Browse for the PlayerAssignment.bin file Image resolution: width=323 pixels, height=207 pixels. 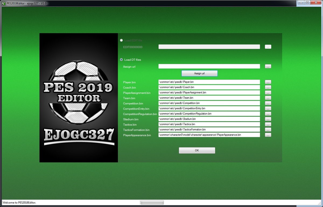pyautogui.click(x=268, y=93)
